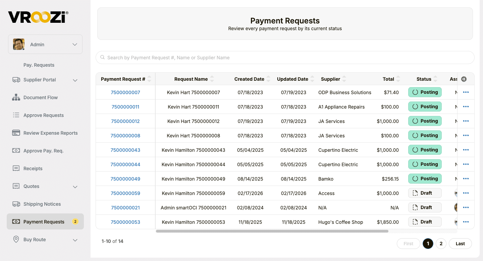Open three-dot menu for request 7500000012
The width and height of the screenshot is (483, 261).
[x=466, y=121]
